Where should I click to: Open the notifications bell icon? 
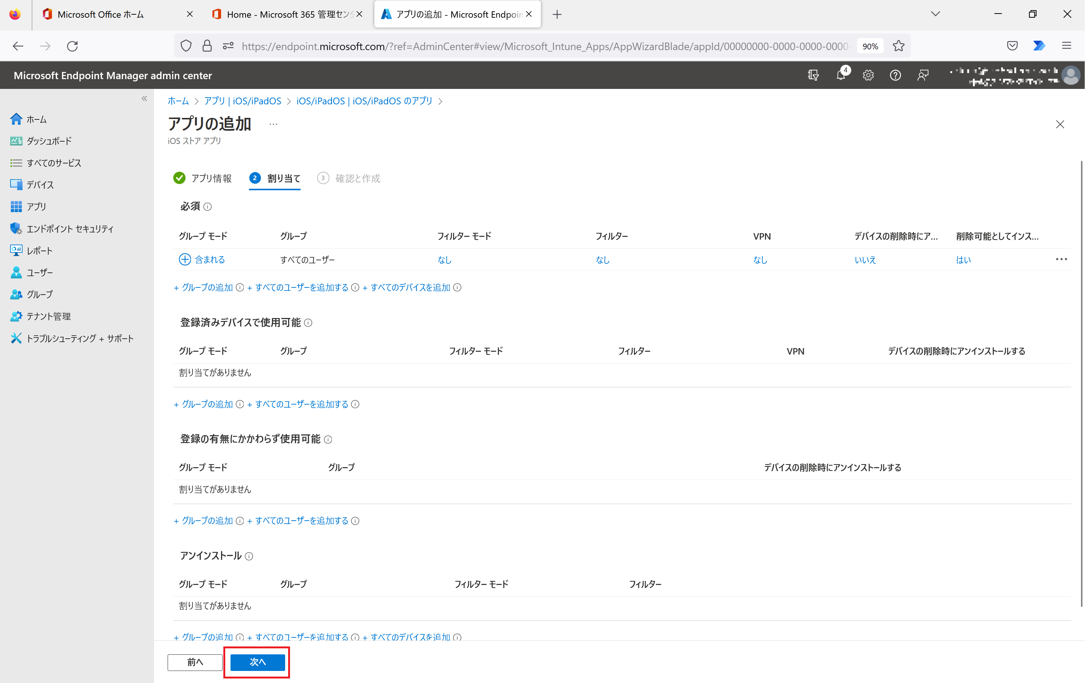click(x=841, y=75)
